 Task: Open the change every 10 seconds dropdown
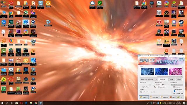click(x=149, y=80)
